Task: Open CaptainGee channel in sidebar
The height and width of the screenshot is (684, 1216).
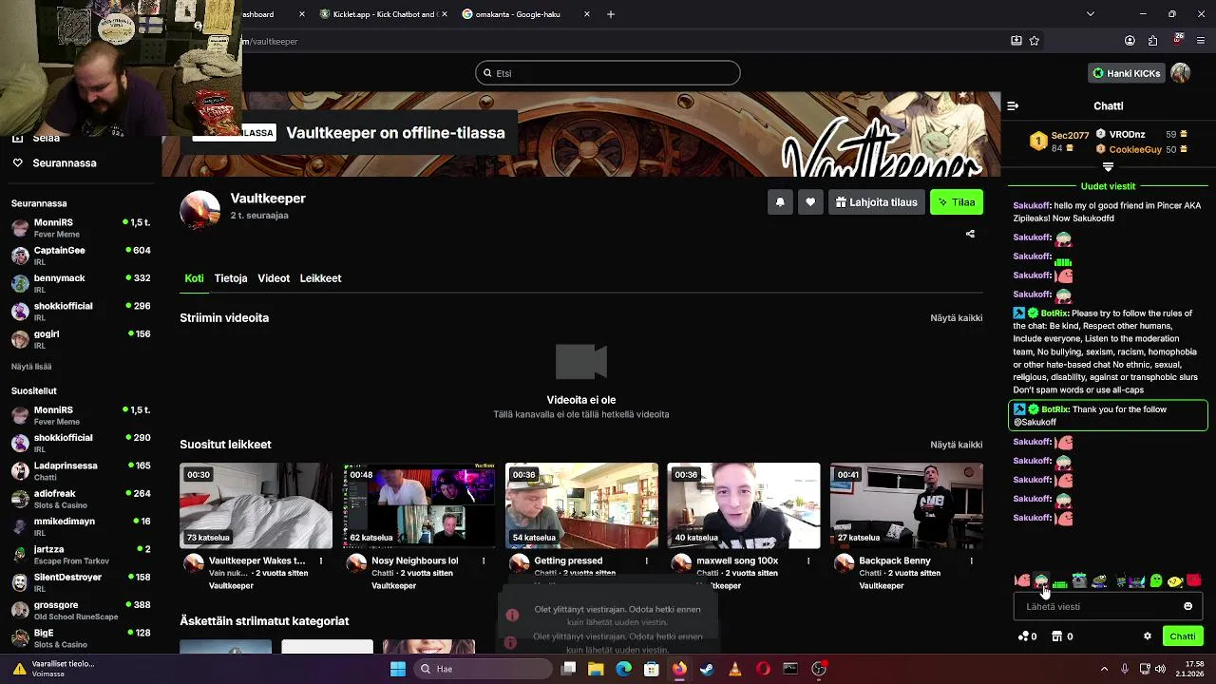Action: 81,256
